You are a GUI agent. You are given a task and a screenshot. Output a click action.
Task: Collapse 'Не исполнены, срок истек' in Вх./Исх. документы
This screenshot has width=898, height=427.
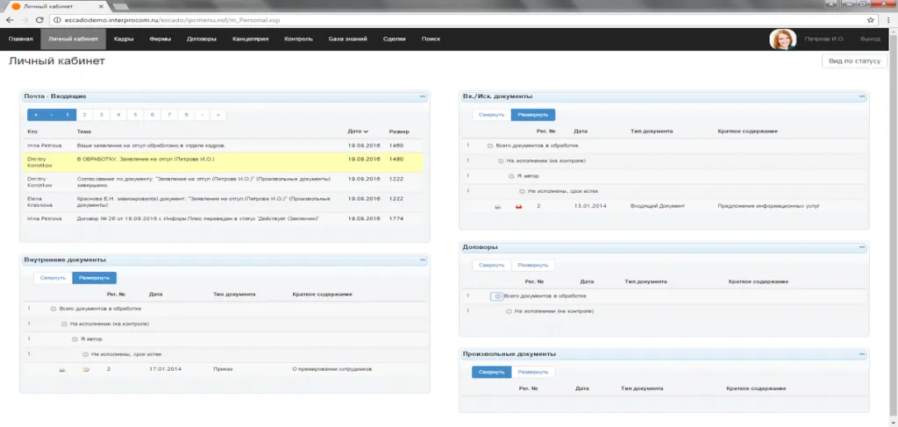coord(521,190)
